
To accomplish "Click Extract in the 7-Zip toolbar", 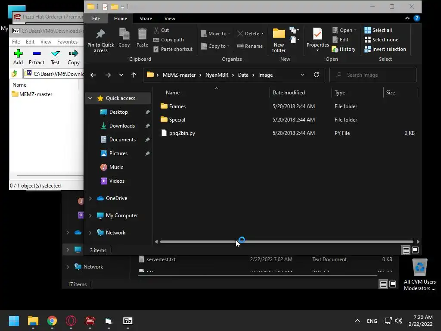I will coord(37,57).
